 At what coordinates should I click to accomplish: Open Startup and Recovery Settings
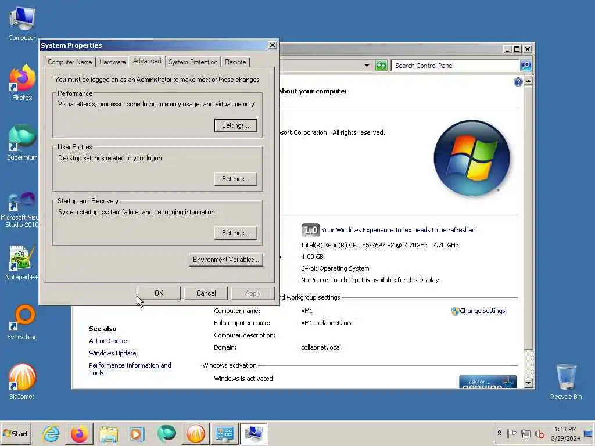pos(236,233)
